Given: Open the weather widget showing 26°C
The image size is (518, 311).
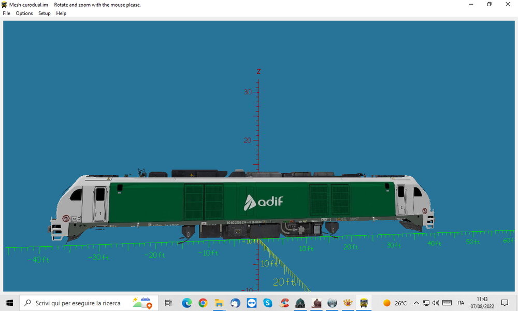Looking at the screenshot, I should (395, 303).
